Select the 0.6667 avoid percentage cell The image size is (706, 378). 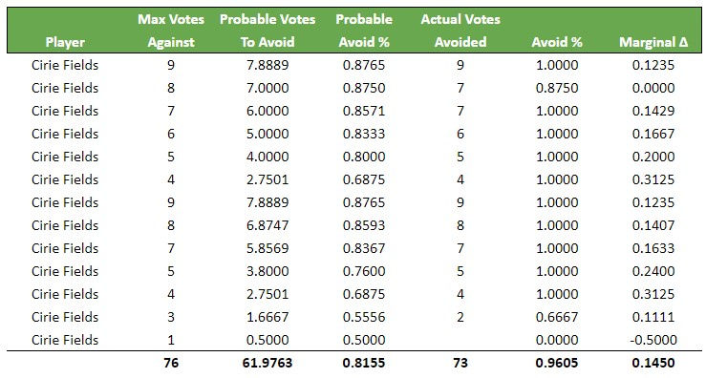[557, 317]
